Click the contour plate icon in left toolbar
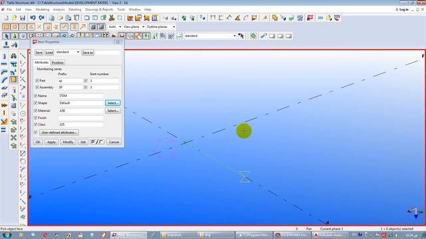 4,88
